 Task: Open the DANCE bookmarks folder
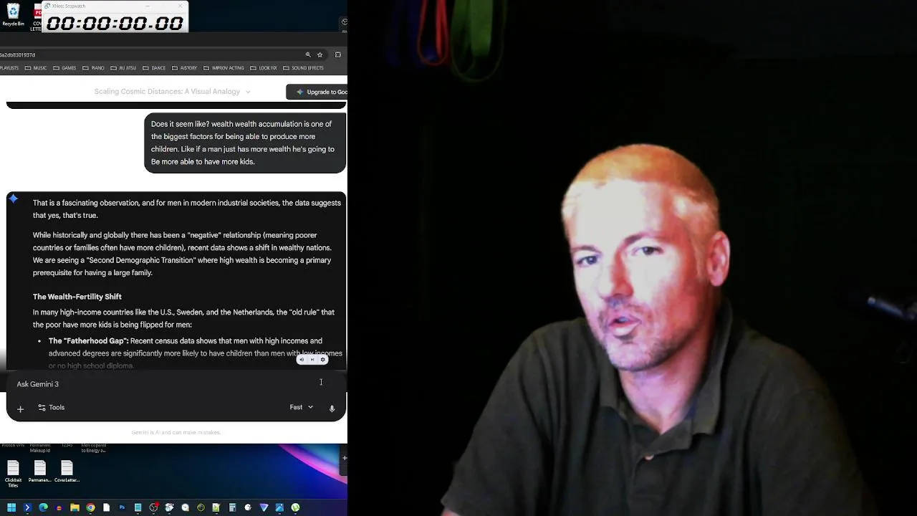pyautogui.click(x=154, y=68)
